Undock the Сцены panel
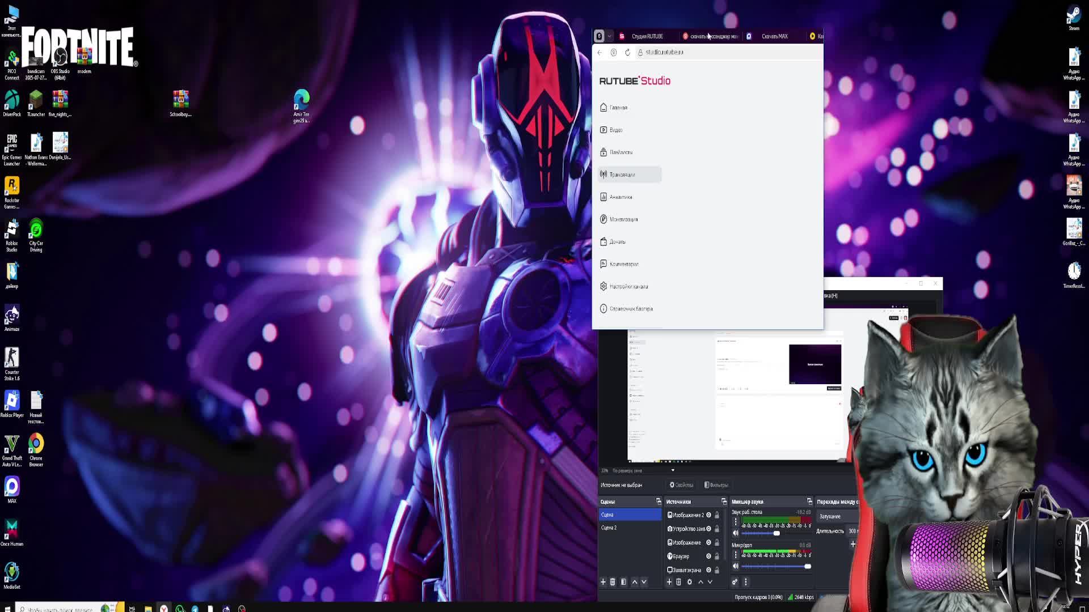This screenshot has width=1089, height=612. click(659, 501)
